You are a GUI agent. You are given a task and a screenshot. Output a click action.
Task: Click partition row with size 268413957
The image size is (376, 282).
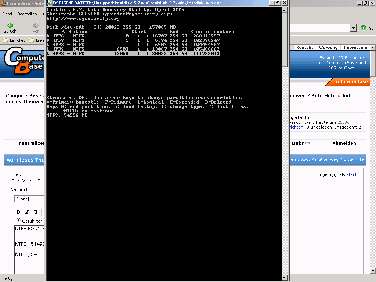point(133,36)
